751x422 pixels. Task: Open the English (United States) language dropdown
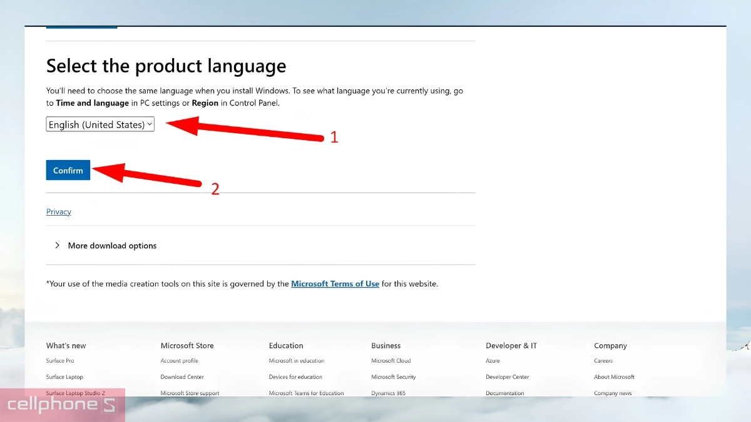[100, 124]
